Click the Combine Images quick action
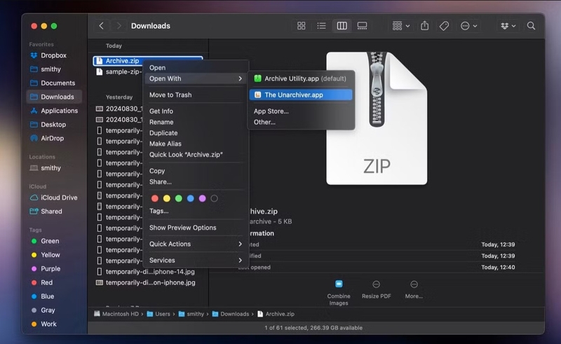The height and width of the screenshot is (344, 561). coord(339,284)
